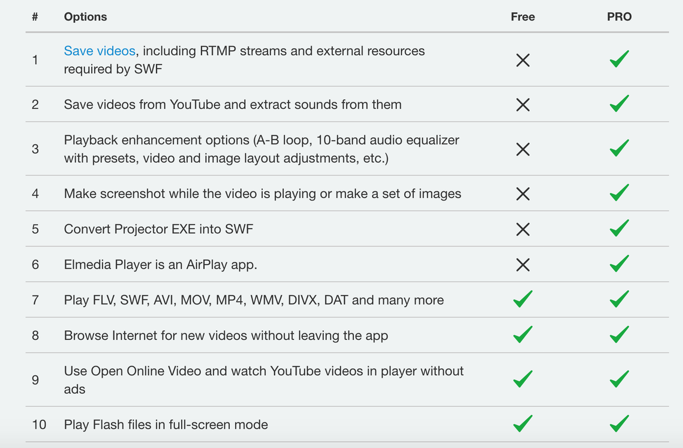Click PRO checkmark for Open Online Video row
Viewport: 683px width, 448px height.
click(x=619, y=380)
